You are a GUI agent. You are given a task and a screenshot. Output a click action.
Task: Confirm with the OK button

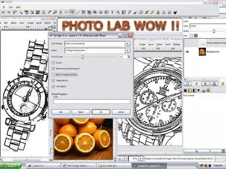101,112
